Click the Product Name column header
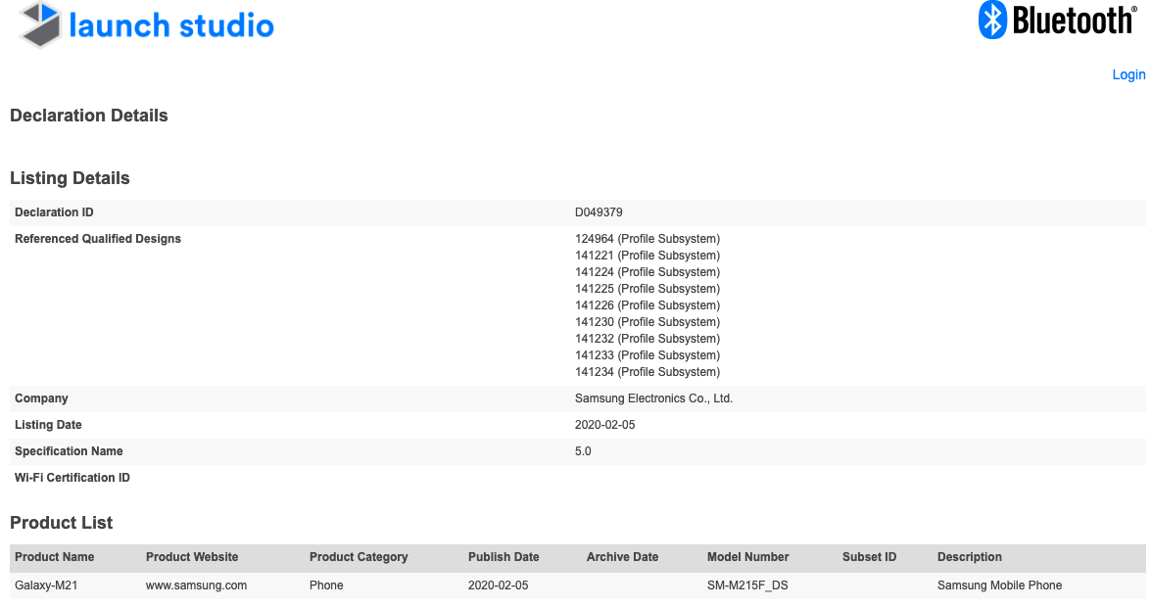 [54, 557]
